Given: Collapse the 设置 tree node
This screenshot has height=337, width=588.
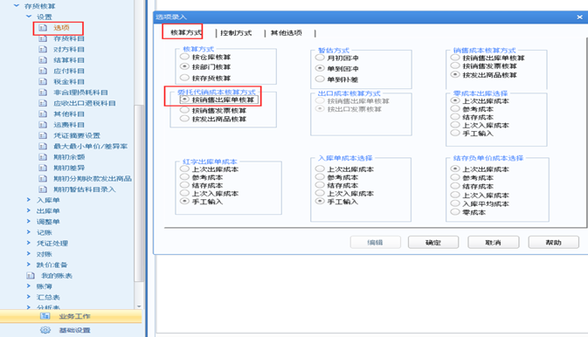Looking at the screenshot, I should click(29, 17).
